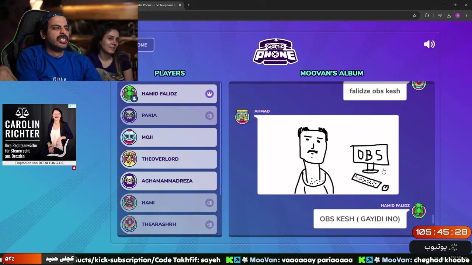Click AHMAD's OBS drawing

pos(328,155)
